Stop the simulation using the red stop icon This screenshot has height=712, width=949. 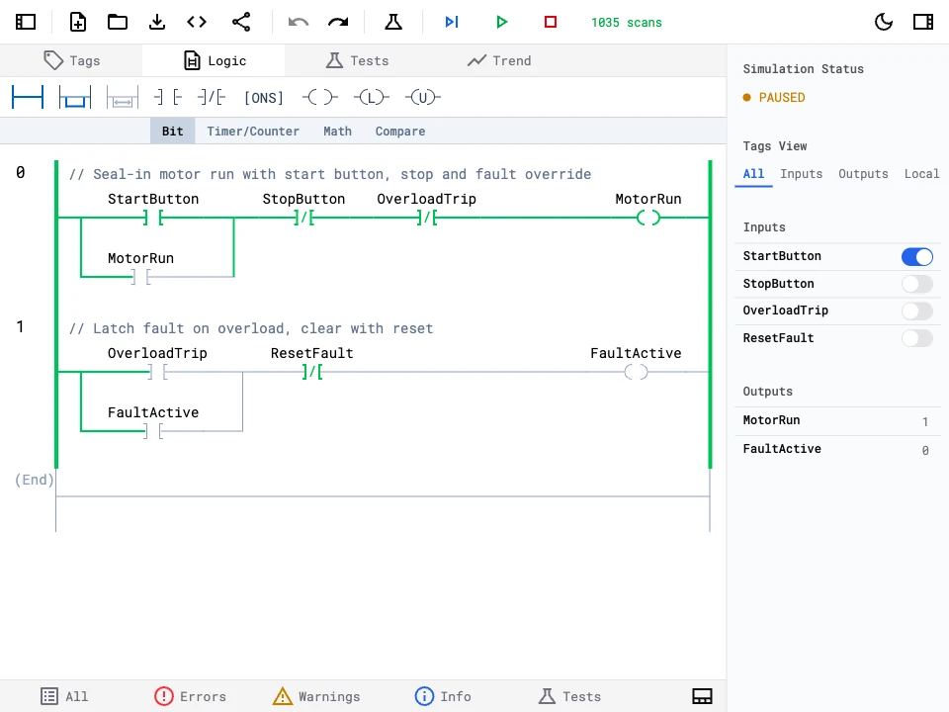click(x=551, y=21)
